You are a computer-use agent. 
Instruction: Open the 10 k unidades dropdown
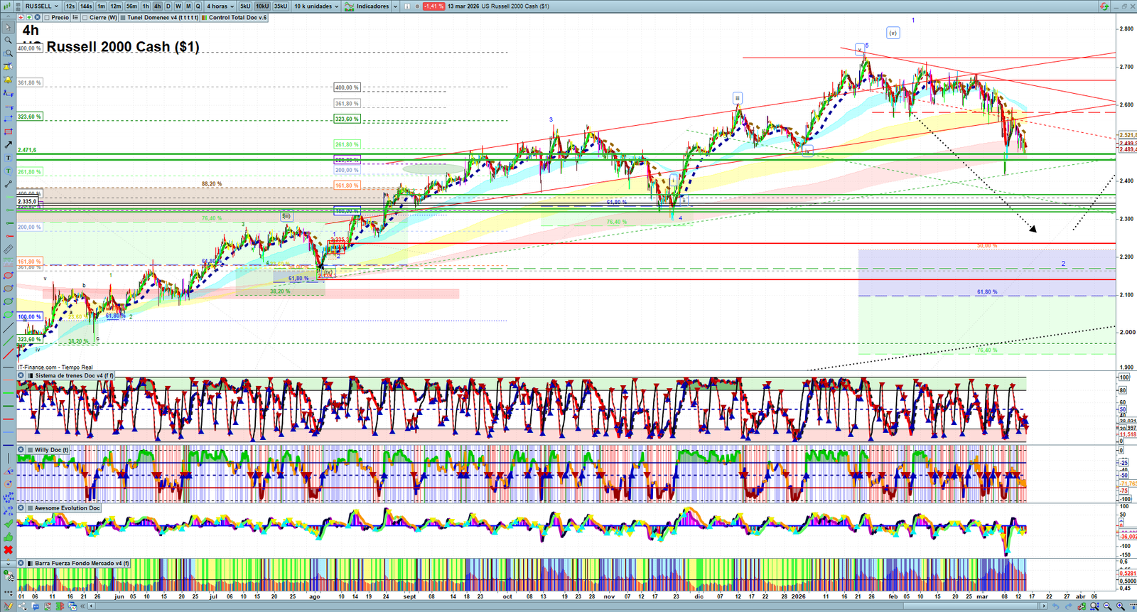point(316,6)
